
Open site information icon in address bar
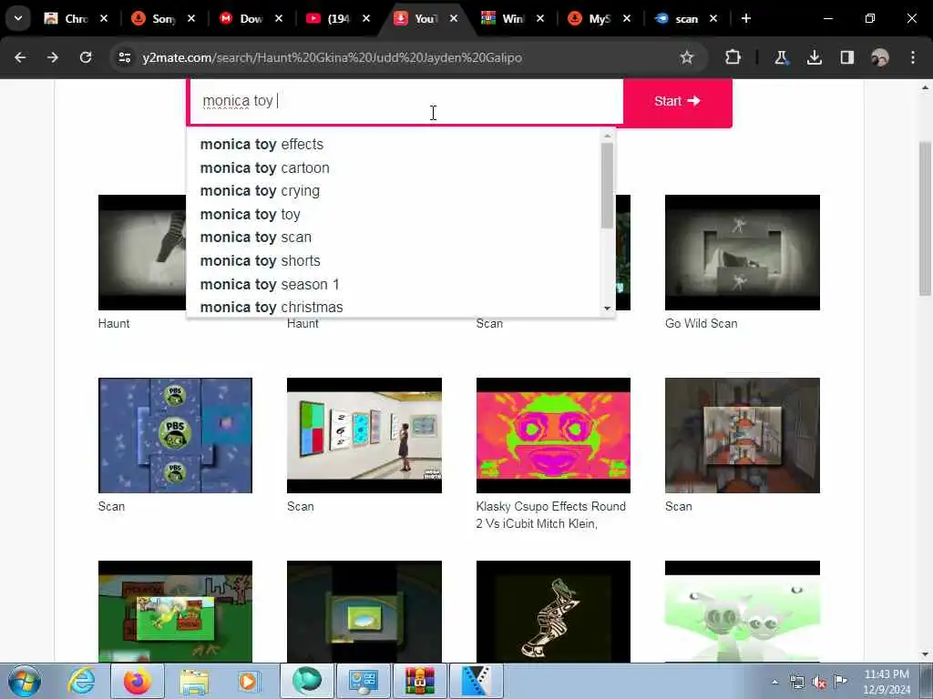click(x=124, y=57)
